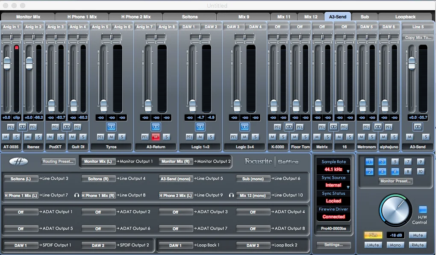The width and height of the screenshot is (436, 255).
Task: Open Settings
Action: 333,245
